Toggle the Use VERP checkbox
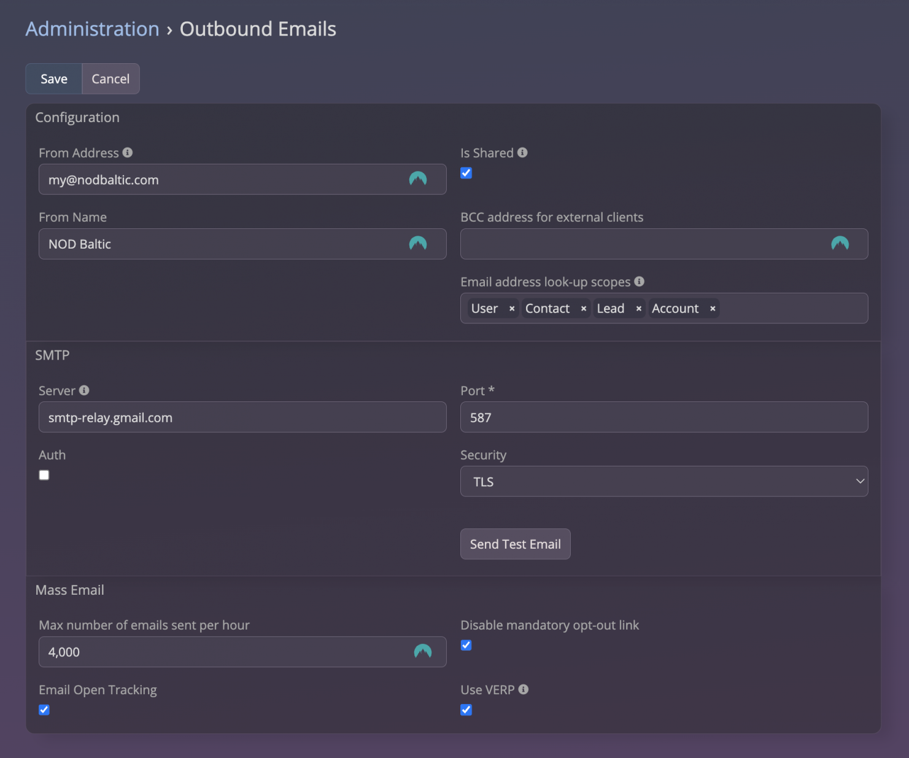The height and width of the screenshot is (758, 909). tap(466, 710)
